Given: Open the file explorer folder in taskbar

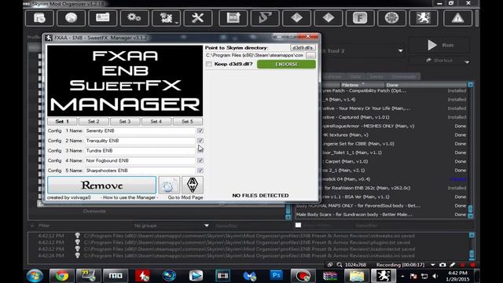Looking at the screenshot, I should [x=357, y=276].
